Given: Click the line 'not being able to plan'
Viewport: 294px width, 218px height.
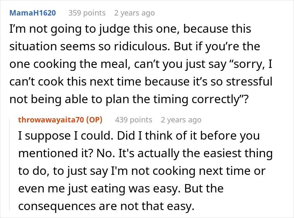Looking at the screenshot, I should point(129,99).
